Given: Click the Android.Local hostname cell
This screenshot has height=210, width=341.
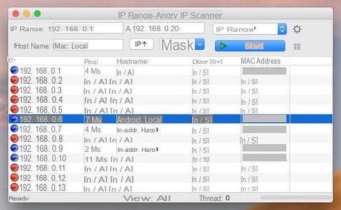Looking at the screenshot, I should point(139,120).
